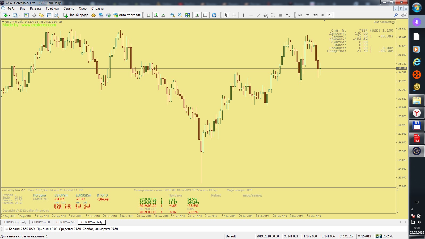Open the Signals broadcast icon
425x239 pixels.
(x=108, y=15)
